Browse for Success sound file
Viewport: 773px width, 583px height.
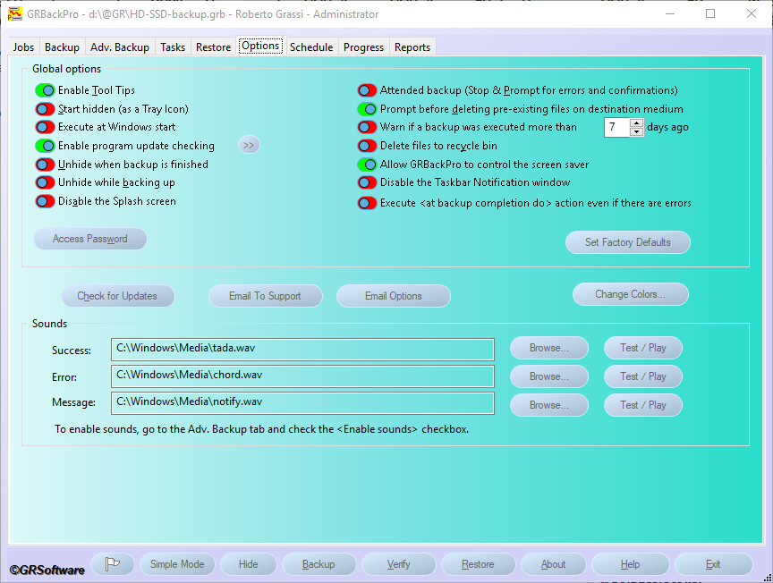tap(549, 348)
